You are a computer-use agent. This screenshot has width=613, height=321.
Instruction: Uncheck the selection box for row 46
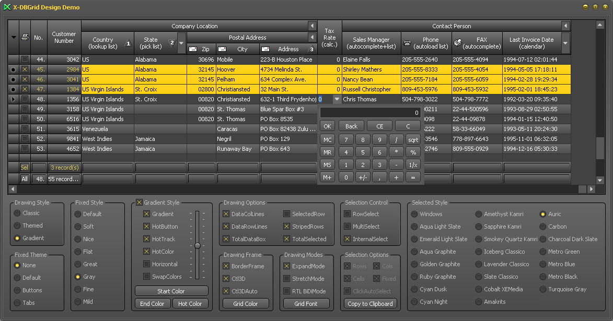[x=25, y=79]
